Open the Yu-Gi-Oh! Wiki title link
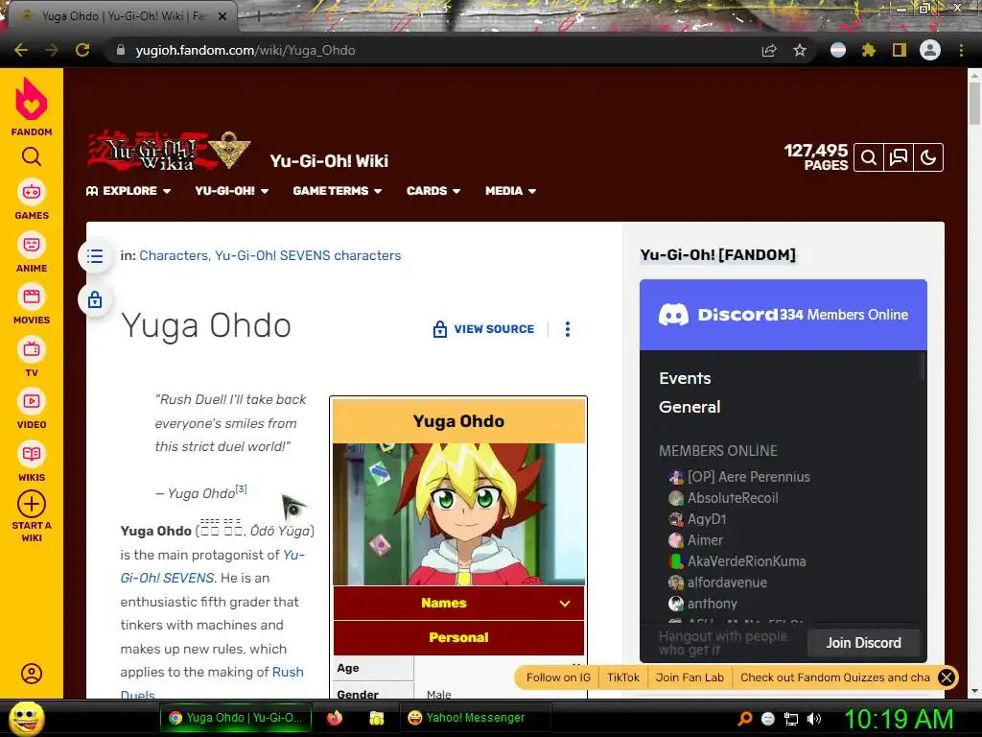Screen dimensions: 982x737 point(329,161)
